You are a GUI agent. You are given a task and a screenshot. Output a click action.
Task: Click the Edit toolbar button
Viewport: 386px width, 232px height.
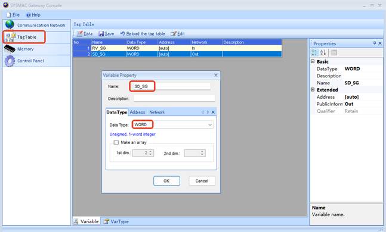(178, 34)
